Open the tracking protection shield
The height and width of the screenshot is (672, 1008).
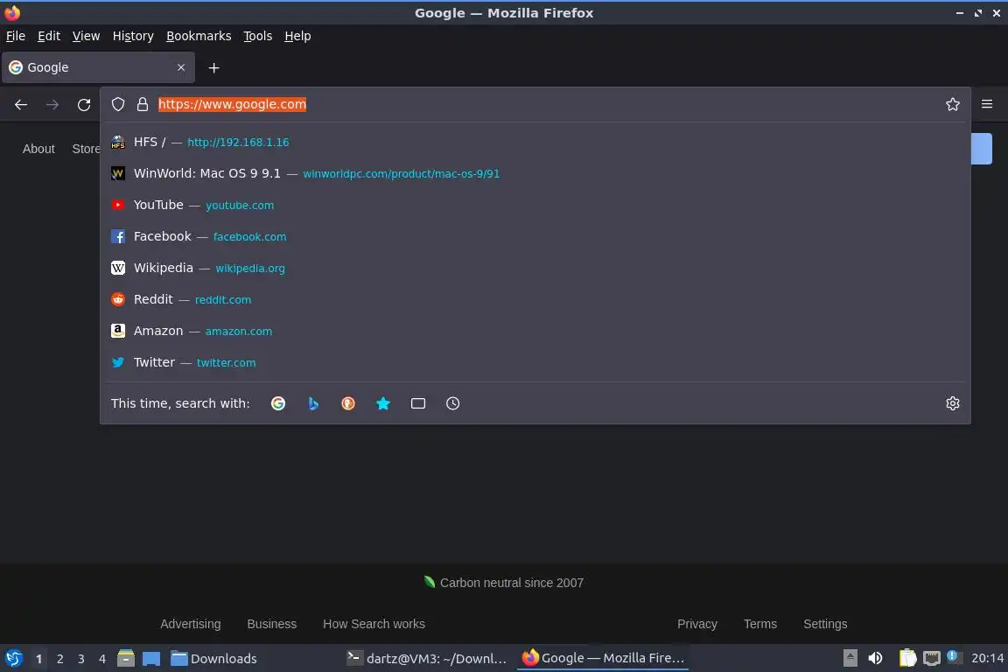click(118, 104)
